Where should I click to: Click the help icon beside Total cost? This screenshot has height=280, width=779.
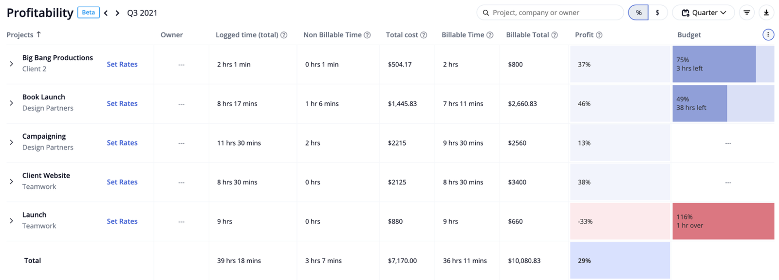423,34
